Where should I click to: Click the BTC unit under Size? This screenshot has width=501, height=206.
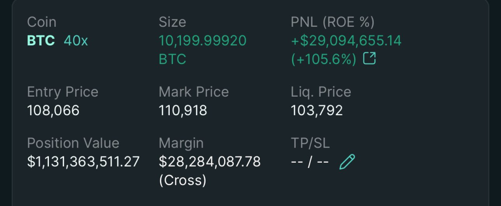[x=172, y=60]
